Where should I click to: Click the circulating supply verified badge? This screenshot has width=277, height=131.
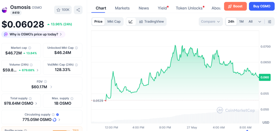[57, 115]
